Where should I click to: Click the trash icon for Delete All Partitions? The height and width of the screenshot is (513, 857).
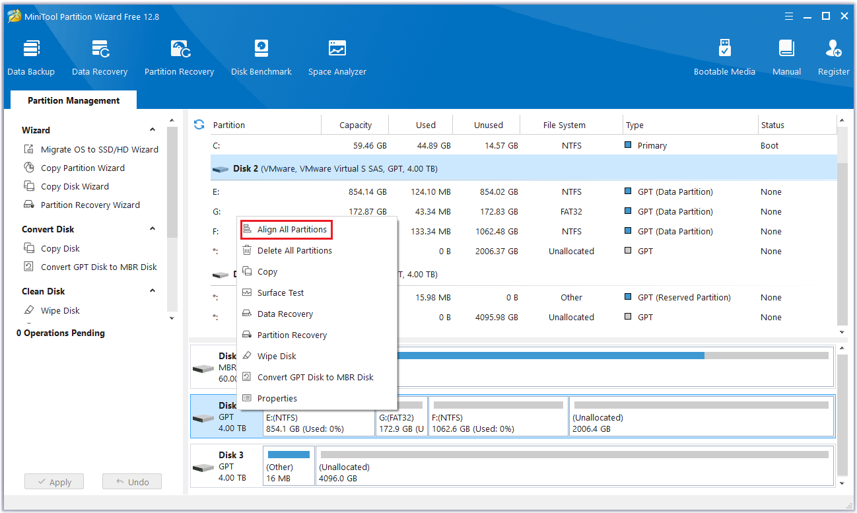247,250
